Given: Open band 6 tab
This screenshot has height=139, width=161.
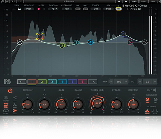Looking at the screenshot, I should [83, 82].
